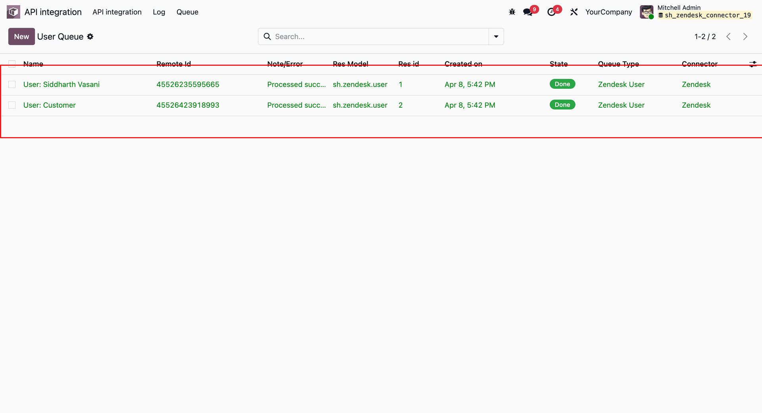Open the conversations chat icon with 9 badge
The height and width of the screenshot is (413, 762).
point(528,12)
